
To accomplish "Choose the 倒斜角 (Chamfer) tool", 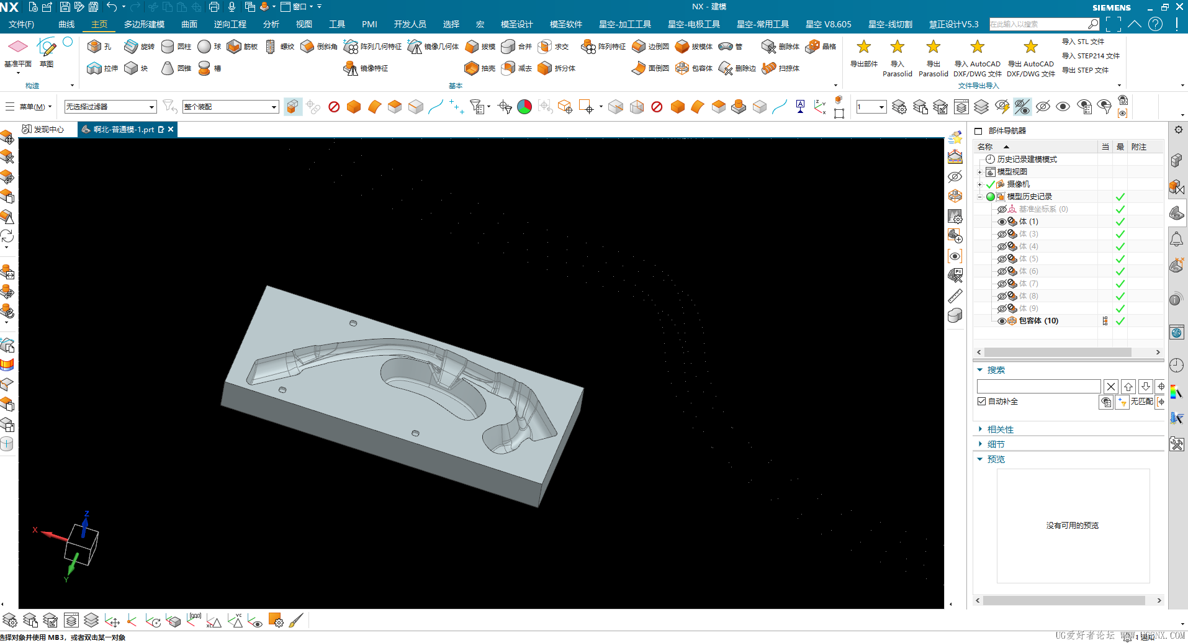I will click(308, 47).
